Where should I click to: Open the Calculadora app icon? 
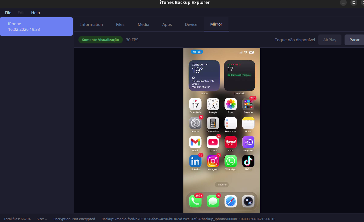click(213, 123)
